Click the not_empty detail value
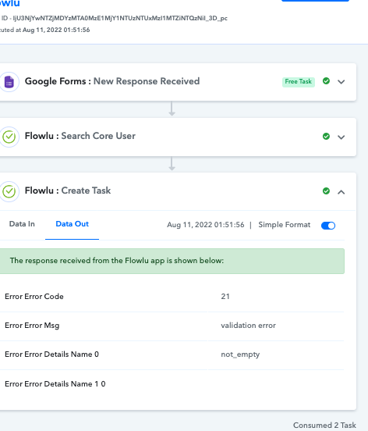Screen dimensions: 368x431 tap(240, 354)
